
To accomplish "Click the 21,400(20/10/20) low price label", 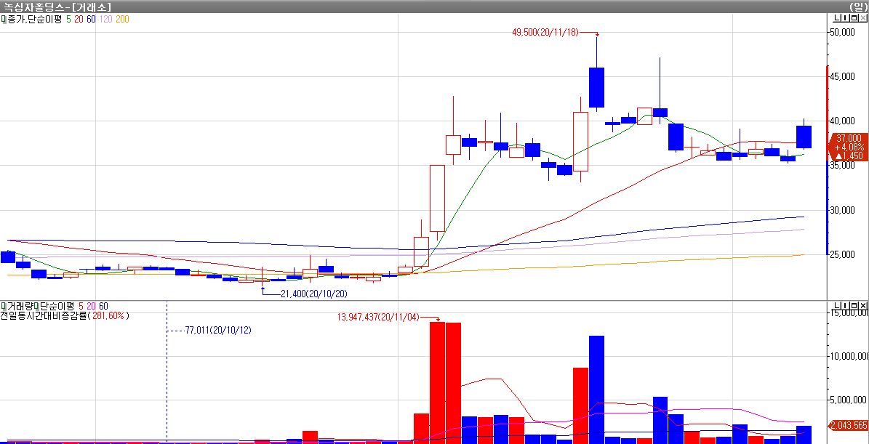I will [x=314, y=294].
